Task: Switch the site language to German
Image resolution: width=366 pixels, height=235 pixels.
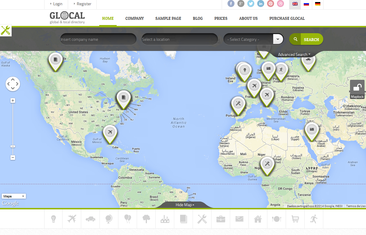Action: tap(317, 4)
